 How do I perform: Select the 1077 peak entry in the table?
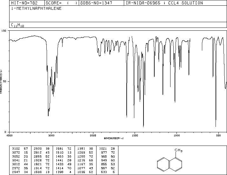click(x=85, y=168)
